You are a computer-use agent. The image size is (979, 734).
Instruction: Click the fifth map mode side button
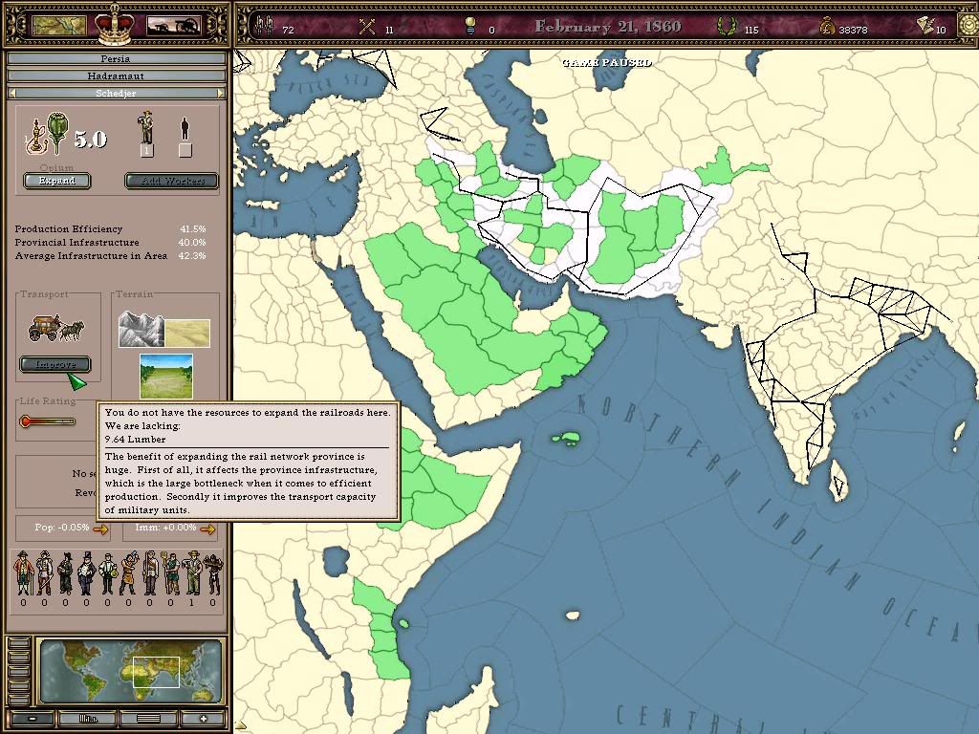(x=20, y=699)
